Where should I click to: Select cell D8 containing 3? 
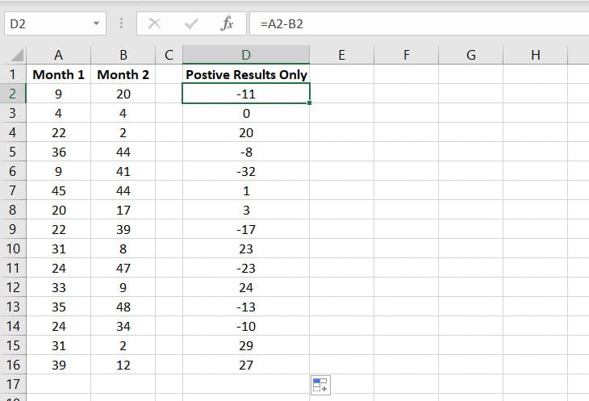point(246,210)
